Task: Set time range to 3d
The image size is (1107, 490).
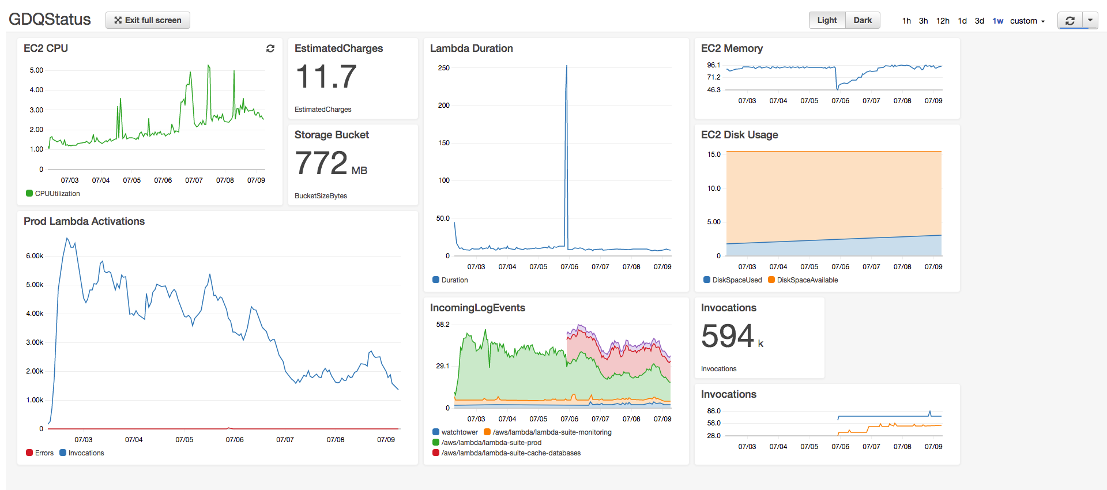Action: click(x=979, y=21)
